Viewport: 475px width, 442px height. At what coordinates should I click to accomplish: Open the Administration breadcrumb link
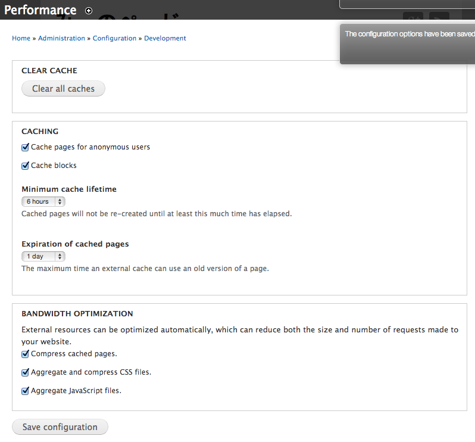61,38
